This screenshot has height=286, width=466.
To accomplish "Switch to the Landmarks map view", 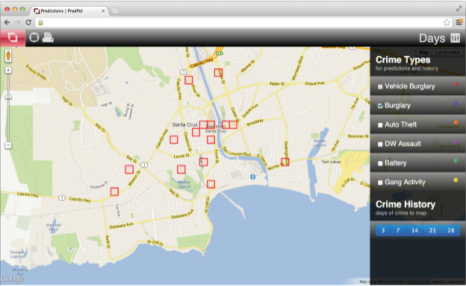I will (x=447, y=52).
